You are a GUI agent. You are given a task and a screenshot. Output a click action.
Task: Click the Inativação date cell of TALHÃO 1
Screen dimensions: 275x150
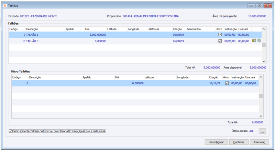230,35
